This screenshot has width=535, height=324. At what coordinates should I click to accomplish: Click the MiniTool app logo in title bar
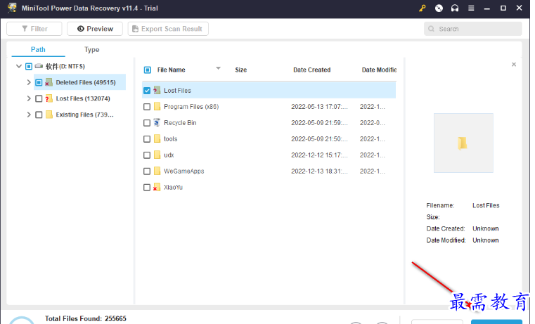[x=12, y=8]
